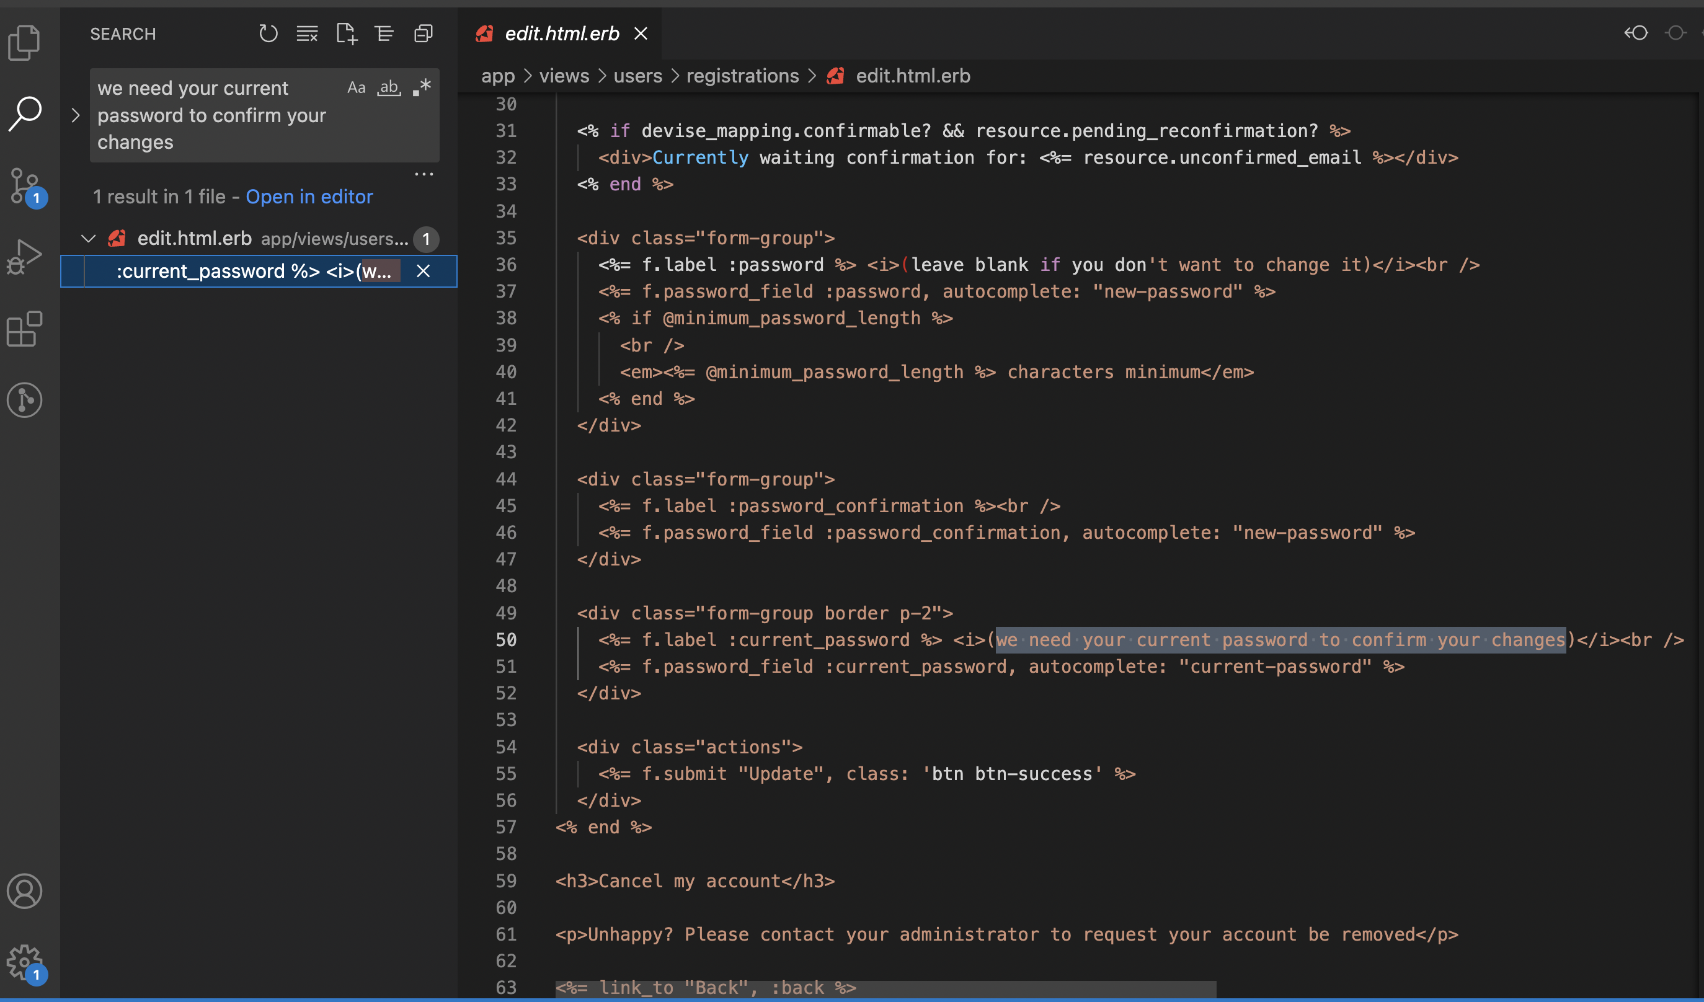Toggle search details ellipsis

[424, 174]
